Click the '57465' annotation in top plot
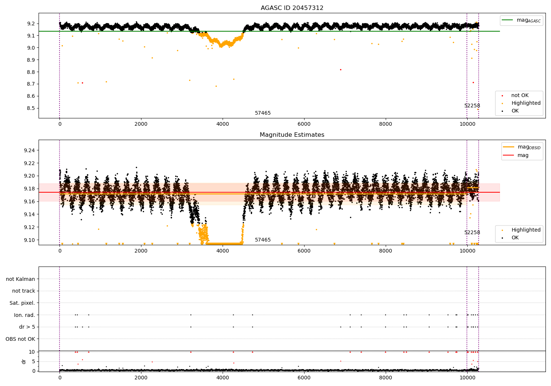This screenshot has width=551, height=386. [x=263, y=113]
